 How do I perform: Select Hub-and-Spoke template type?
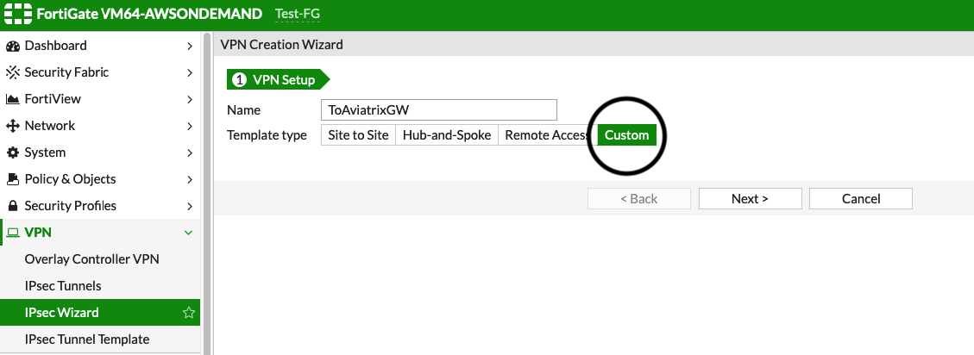tap(447, 135)
